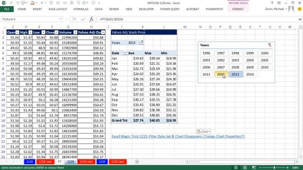The height and width of the screenshot is (170, 303).
Task: Select 1996 in the Years slicer
Action: pos(206,53)
